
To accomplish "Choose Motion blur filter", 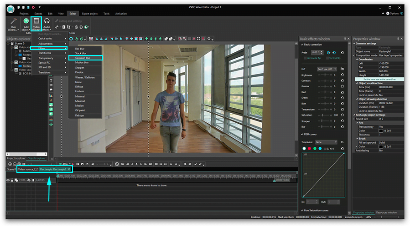I will (x=85, y=63).
